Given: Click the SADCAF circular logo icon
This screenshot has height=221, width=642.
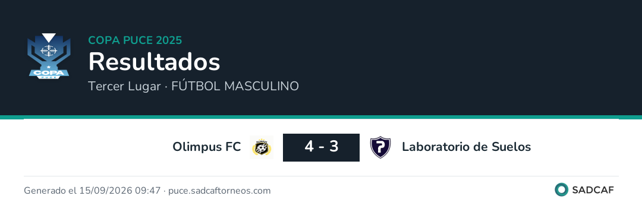Looking at the screenshot, I should pos(561,190).
